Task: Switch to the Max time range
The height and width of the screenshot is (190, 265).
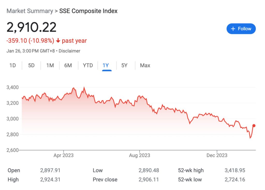Action: pyautogui.click(x=145, y=65)
